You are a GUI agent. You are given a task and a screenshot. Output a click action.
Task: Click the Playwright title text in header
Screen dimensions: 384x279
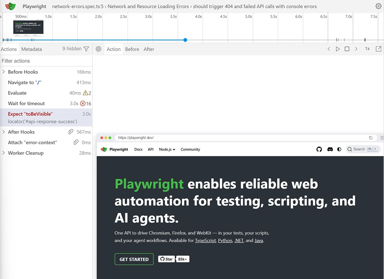coord(34,6)
